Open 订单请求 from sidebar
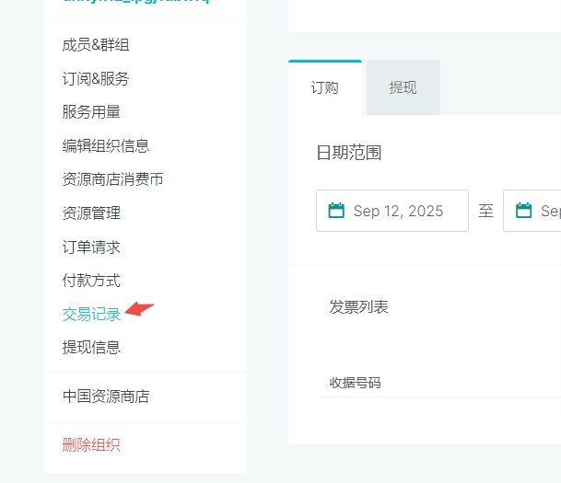 pos(91,247)
